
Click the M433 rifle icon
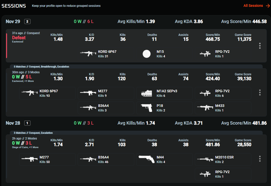coord(205,108)
